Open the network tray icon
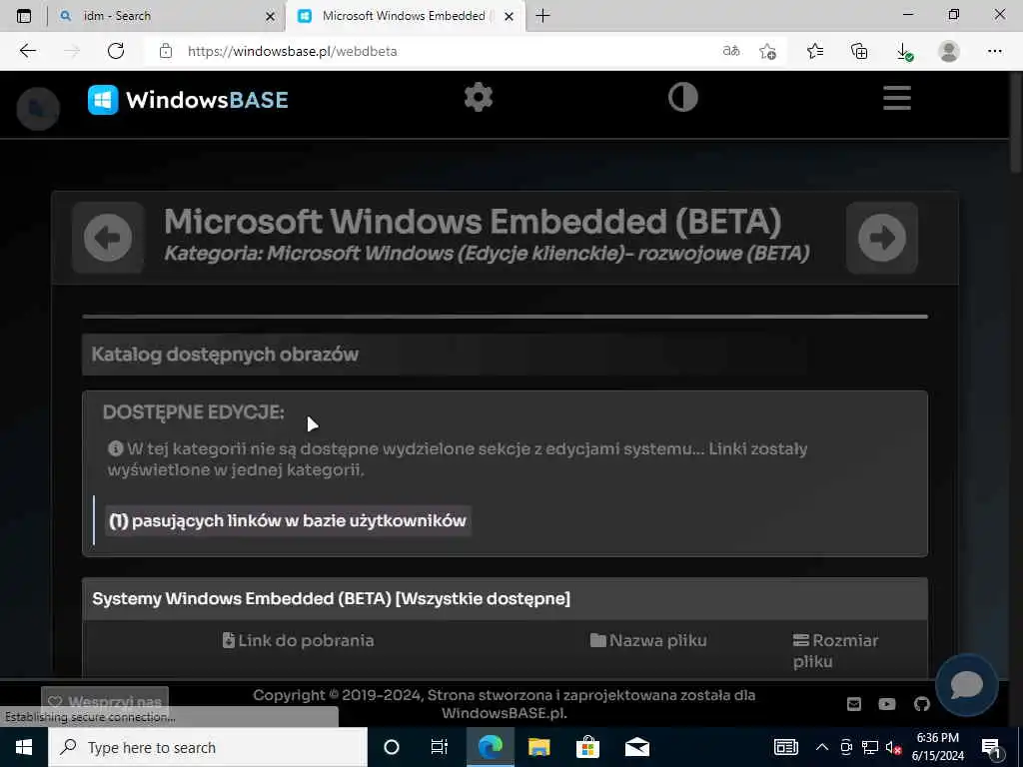This screenshot has height=767, width=1023. (x=870, y=747)
